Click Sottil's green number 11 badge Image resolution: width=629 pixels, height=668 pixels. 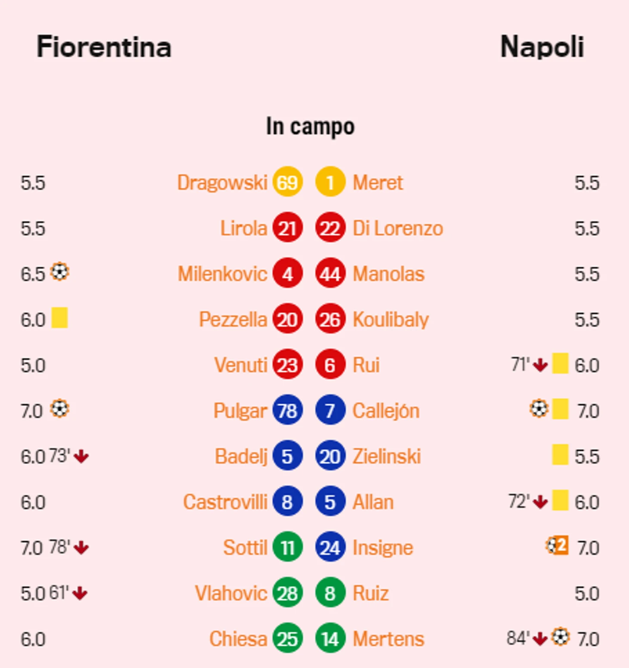point(287,547)
